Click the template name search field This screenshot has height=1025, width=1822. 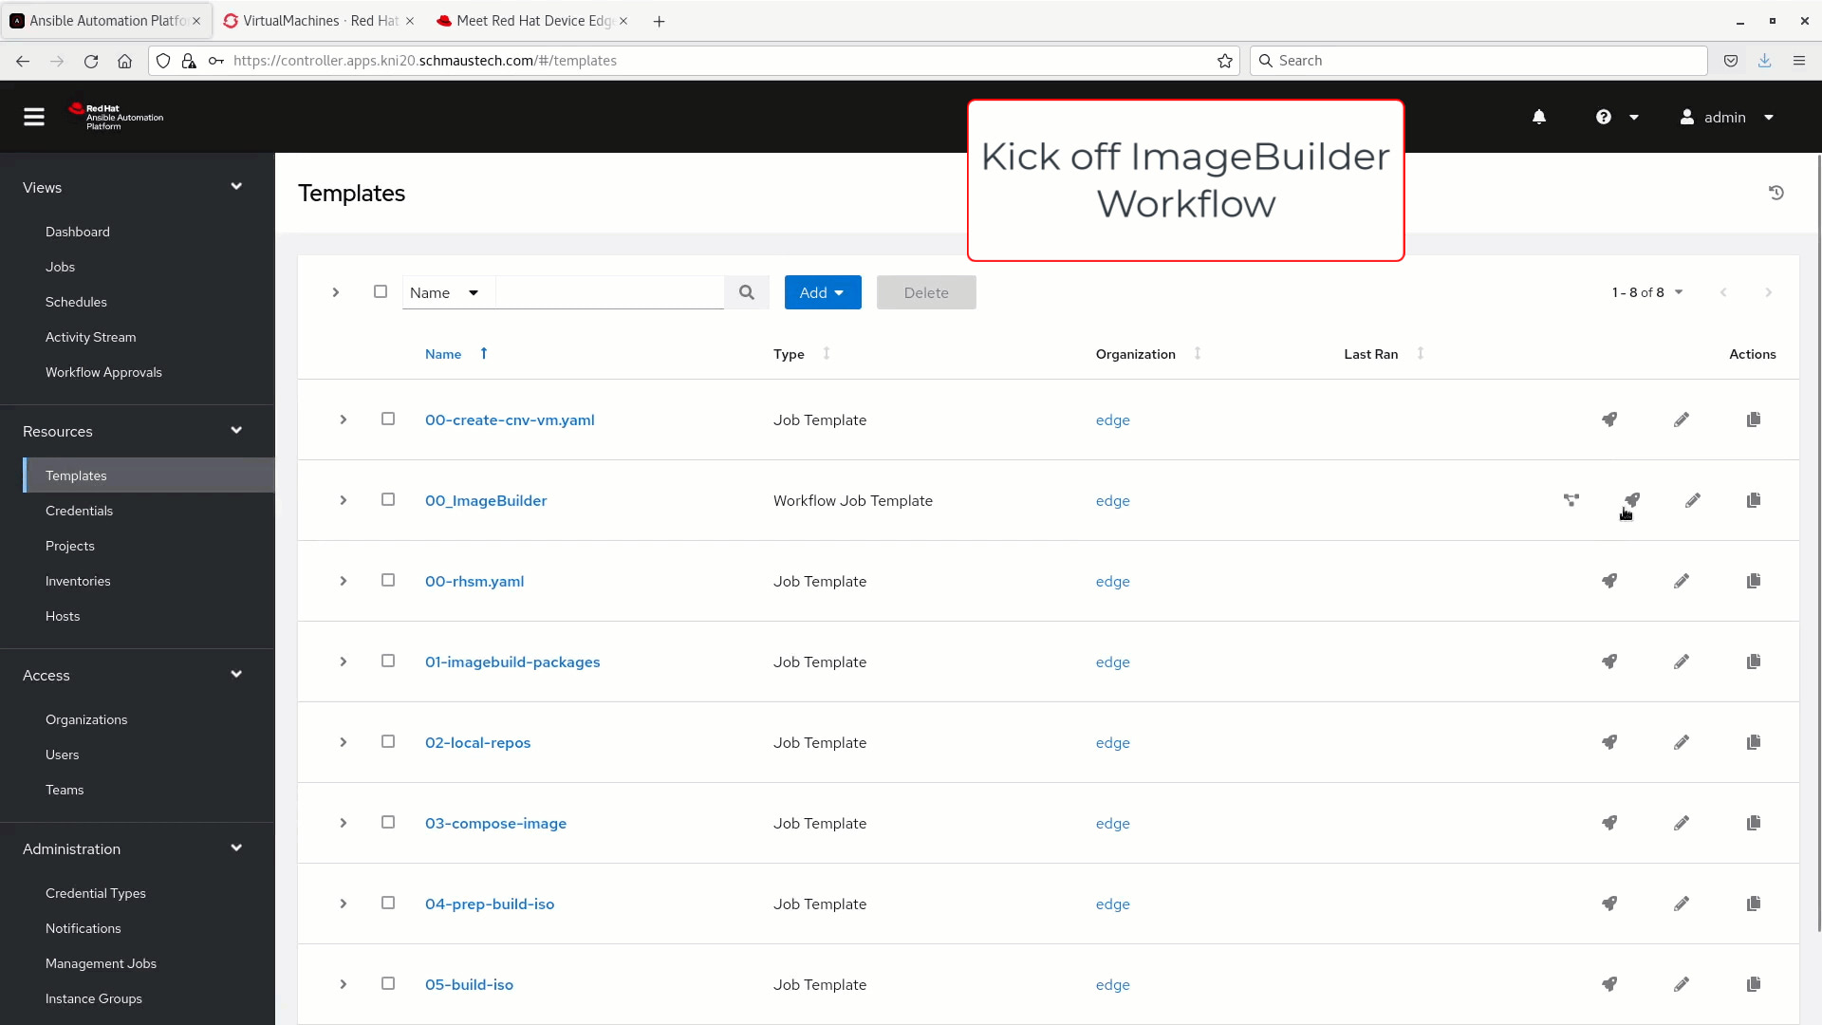[610, 292]
